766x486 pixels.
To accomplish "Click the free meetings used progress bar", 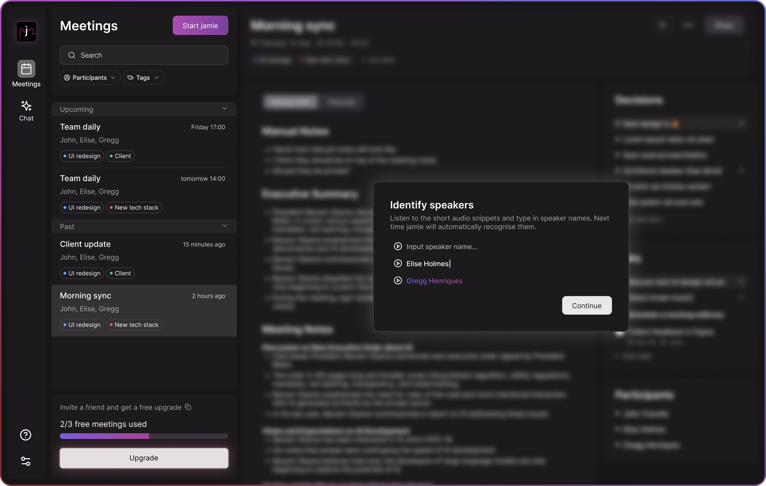I will point(144,436).
